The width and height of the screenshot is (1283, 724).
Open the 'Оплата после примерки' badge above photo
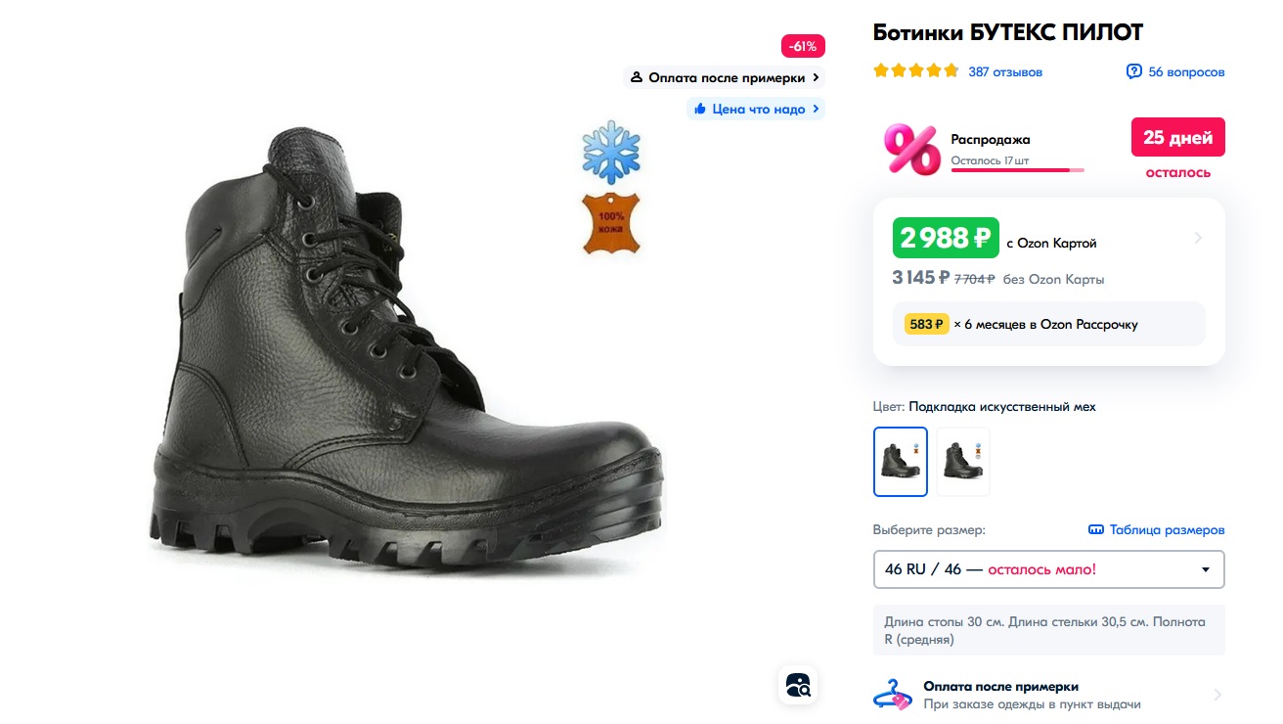click(725, 77)
